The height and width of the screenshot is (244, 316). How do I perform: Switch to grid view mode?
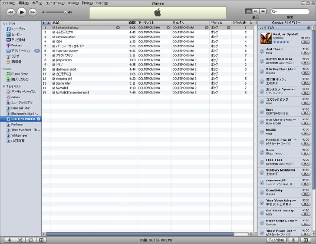[256, 11]
